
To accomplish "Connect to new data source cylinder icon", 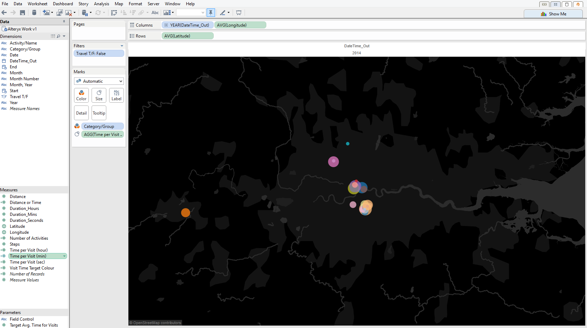I will [34, 13].
